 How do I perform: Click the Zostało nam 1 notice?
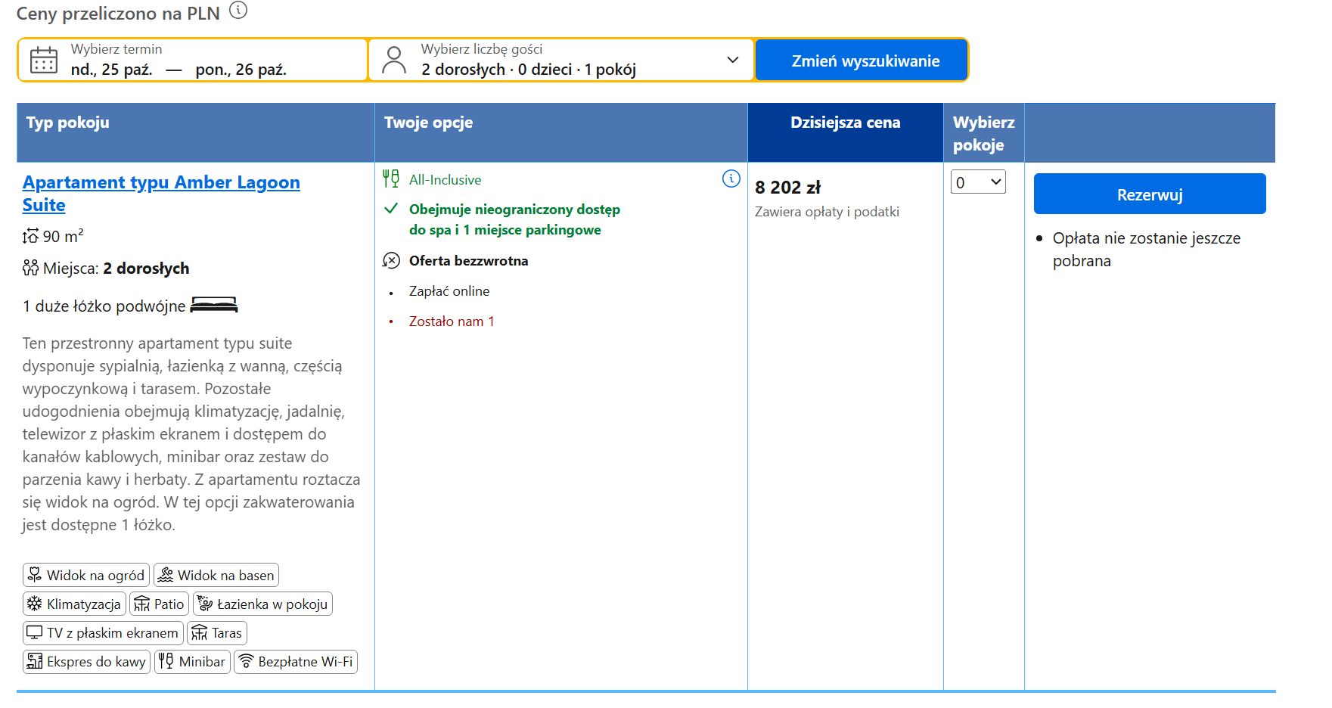click(x=452, y=321)
